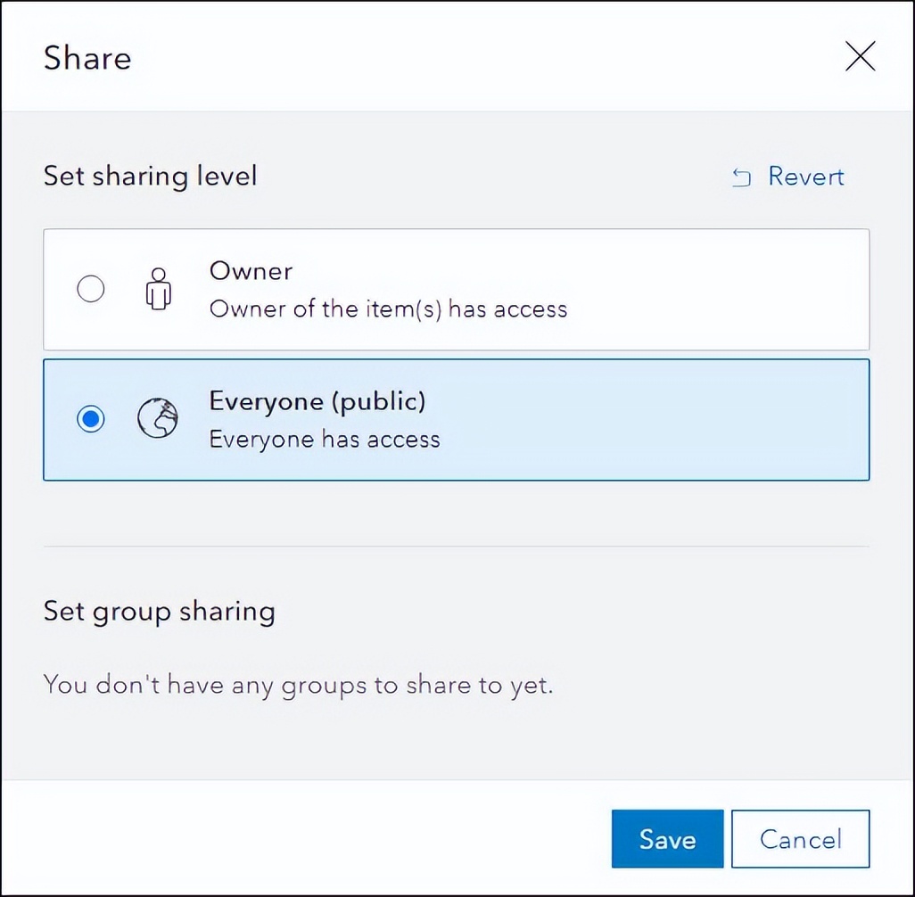This screenshot has width=915, height=897.
Task: Click the Share dialog title
Action: [x=87, y=58]
